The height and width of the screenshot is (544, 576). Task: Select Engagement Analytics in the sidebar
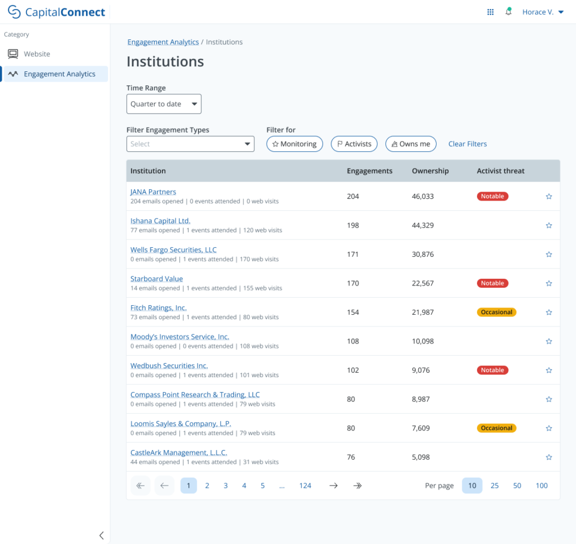pos(58,74)
